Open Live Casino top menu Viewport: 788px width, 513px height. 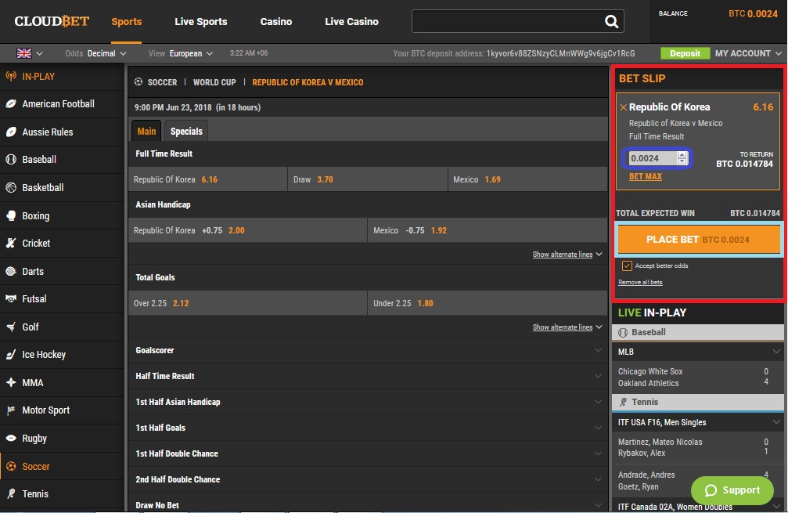click(x=352, y=22)
